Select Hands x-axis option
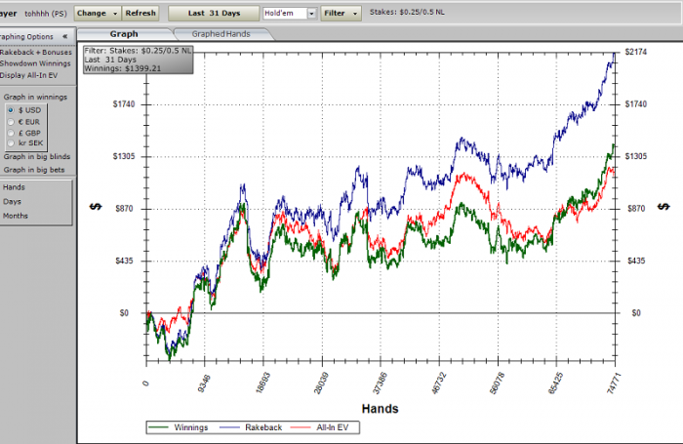Viewport: 683px width, 444px height. (x=14, y=187)
